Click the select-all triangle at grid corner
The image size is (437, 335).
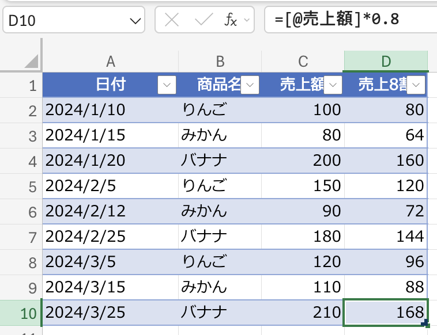coord(31,61)
